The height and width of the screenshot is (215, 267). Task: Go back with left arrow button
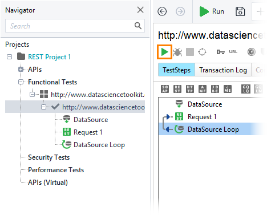tap(162, 11)
